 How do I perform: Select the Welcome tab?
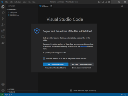pyautogui.click(x=45, y=6)
